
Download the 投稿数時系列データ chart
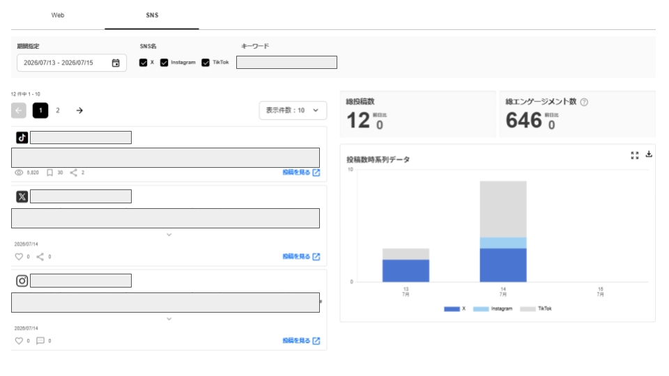point(649,155)
